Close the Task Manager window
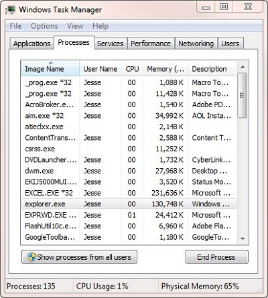Viewport: 268px width, 298px height. pos(248,7)
